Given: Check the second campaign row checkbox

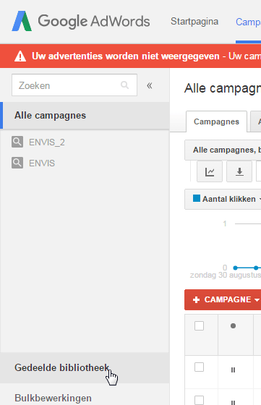Looking at the screenshot, I should click(199, 400).
